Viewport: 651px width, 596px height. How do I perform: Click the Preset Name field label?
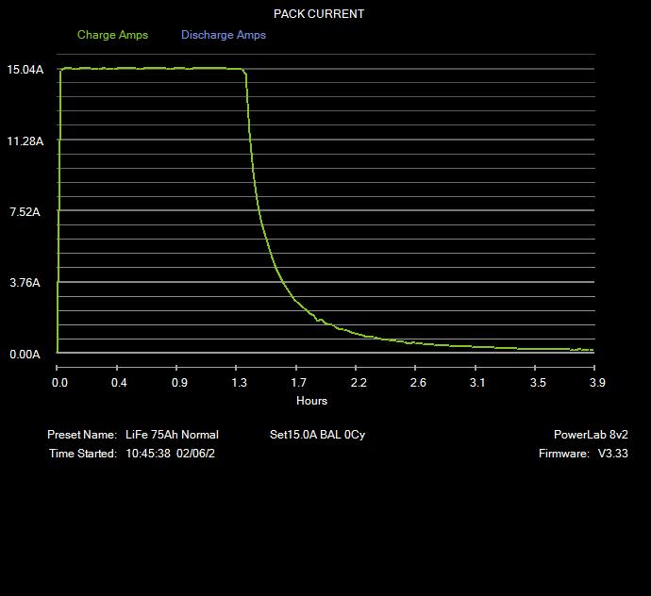click(x=82, y=435)
